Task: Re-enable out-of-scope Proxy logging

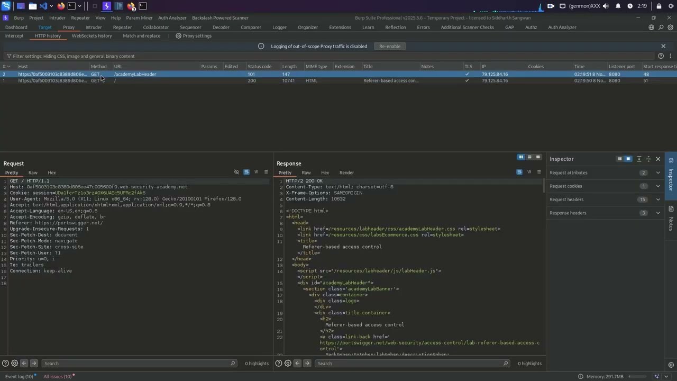Action: pos(390,46)
